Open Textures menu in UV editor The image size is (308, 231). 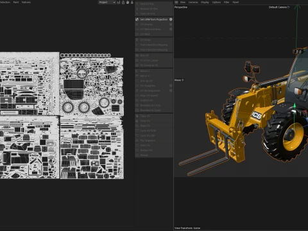point(26,3)
